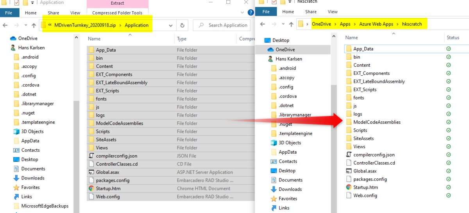
Task: Switch to Share tab in hkscratch window
Action: 311,12
